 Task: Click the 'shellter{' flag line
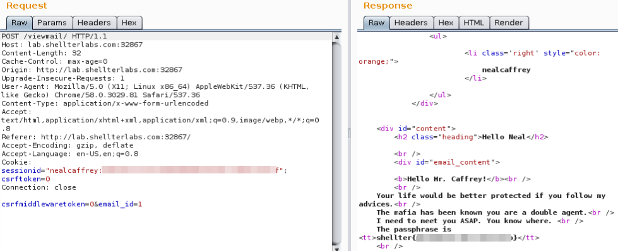(449, 238)
